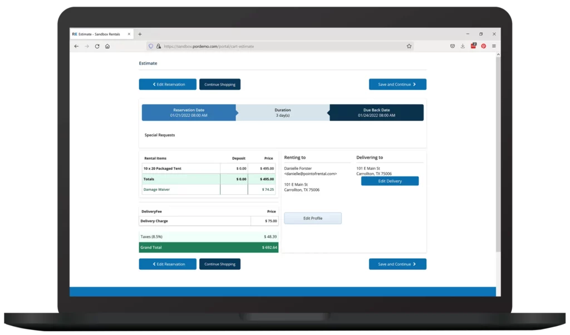Viewport: 570px width, 335px height.
Task: Click the page vertical scrollbar
Action: pos(498,154)
